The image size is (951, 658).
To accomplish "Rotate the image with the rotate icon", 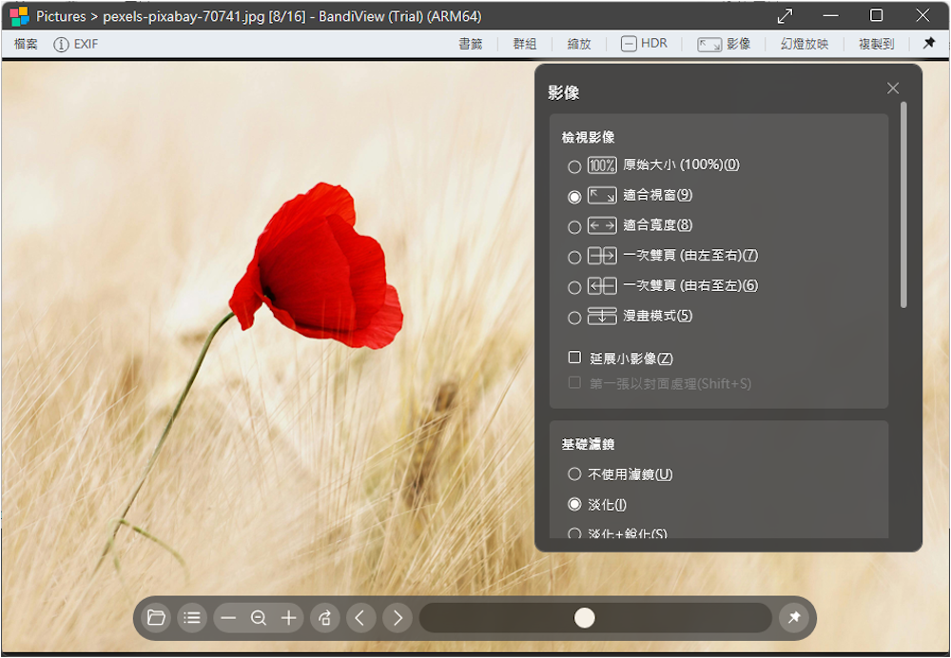I will pyautogui.click(x=324, y=618).
